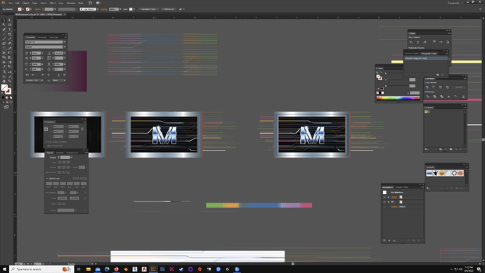Enable Align to Pixel Grid checkbox
The height and width of the screenshot is (273, 485).
coord(46,146)
